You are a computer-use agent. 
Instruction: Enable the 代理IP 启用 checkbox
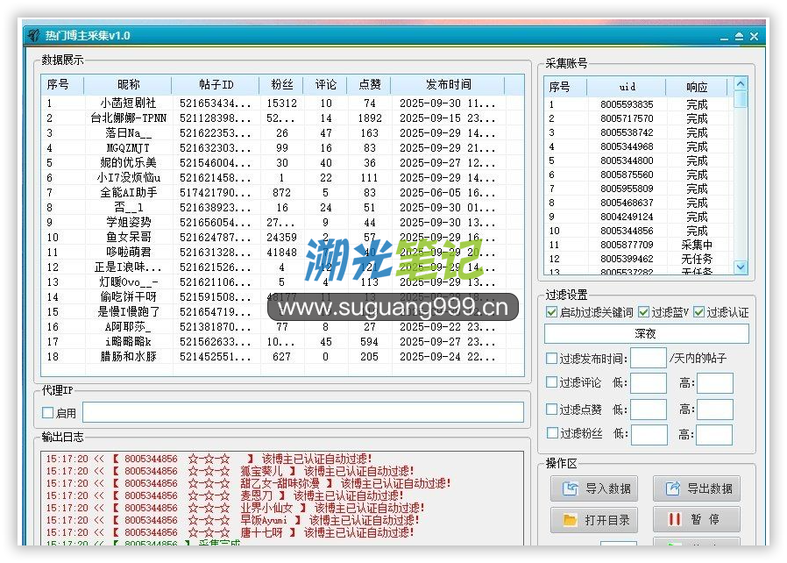pos(48,413)
